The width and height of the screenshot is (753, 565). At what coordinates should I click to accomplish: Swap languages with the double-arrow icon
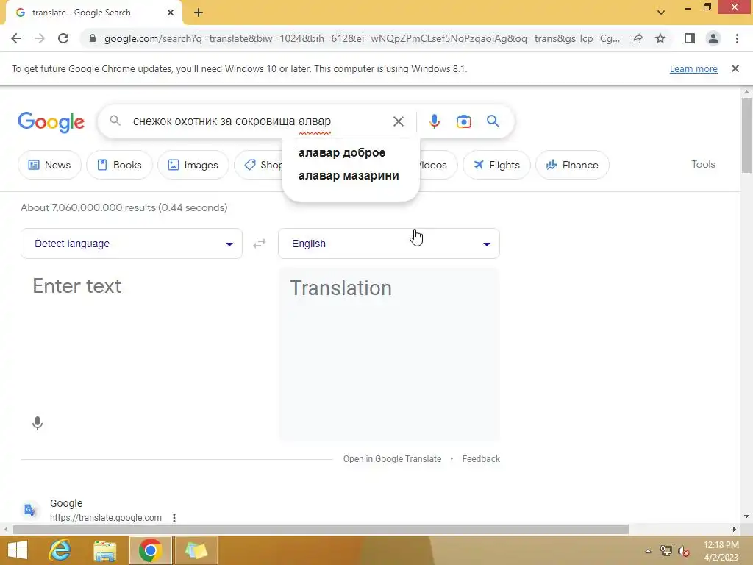pos(260,244)
